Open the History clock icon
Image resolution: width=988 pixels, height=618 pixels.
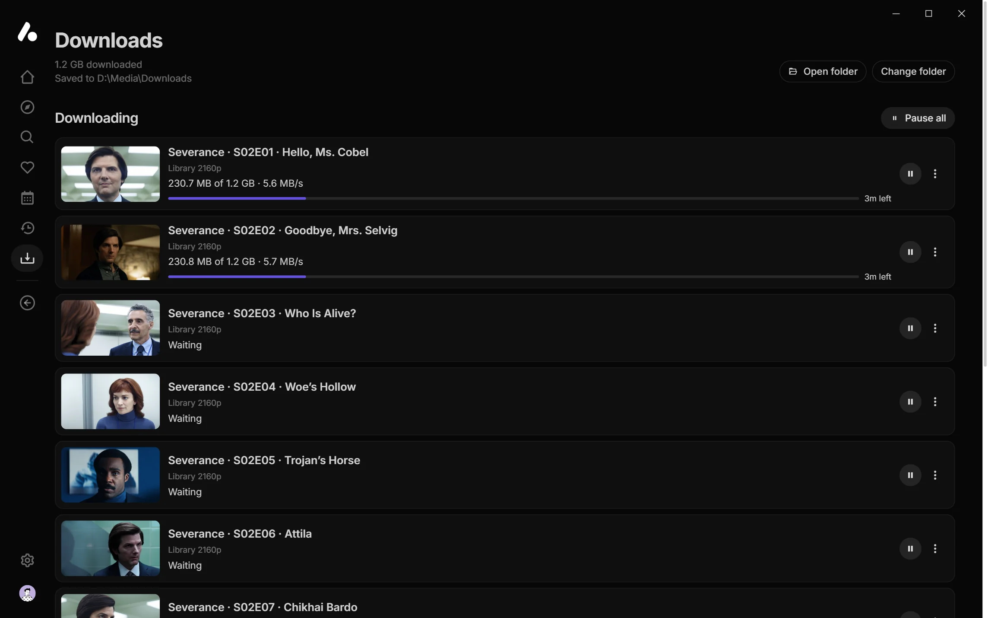click(x=27, y=228)
